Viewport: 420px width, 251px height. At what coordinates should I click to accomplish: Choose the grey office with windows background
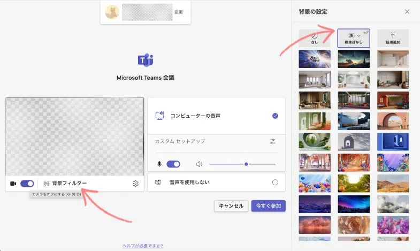[315, 80]
